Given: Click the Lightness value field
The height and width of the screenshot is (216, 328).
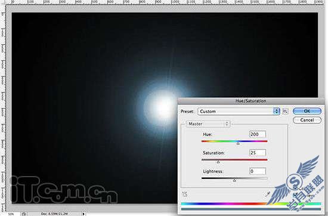Looking at the screenshot, I should [258, 171].
